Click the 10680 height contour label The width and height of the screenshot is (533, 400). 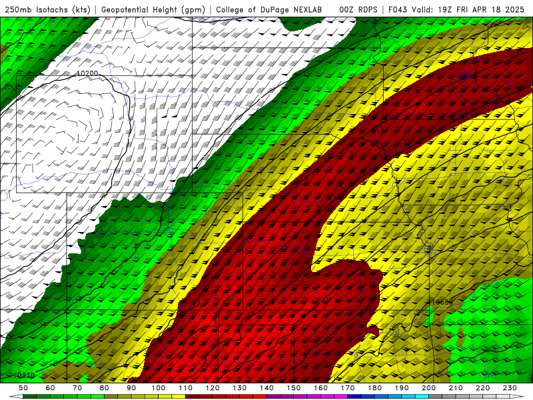point(442,302)
